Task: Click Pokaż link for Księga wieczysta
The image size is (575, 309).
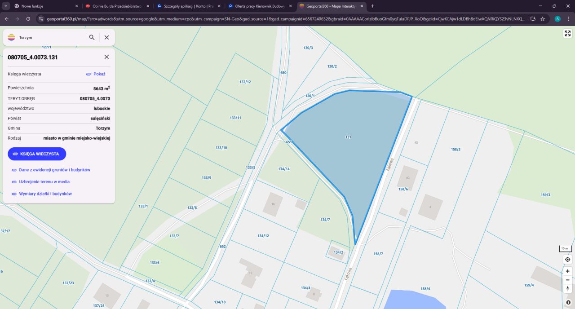Action: point(96,74)
